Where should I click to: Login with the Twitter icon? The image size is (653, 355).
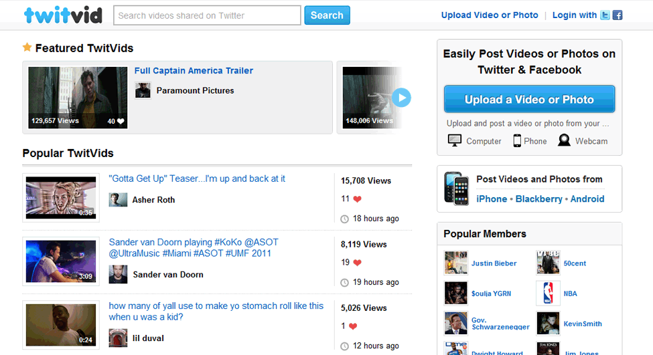pos(605,15)
